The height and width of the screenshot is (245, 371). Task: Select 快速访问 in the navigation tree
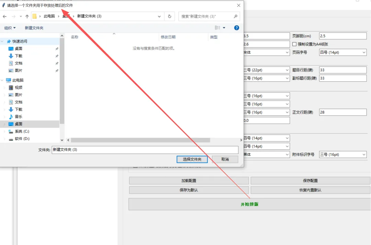pos(20,41)
